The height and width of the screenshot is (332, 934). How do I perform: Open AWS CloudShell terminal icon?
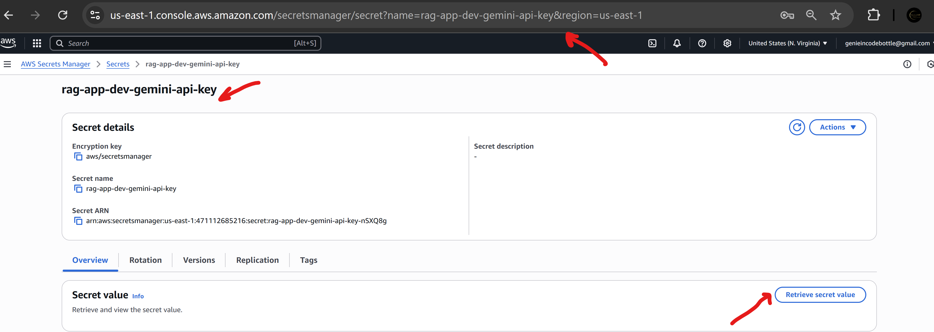coord(652,44)
